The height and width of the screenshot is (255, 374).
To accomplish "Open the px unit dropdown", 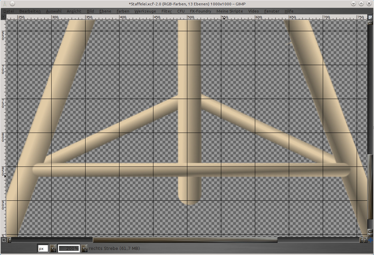I will pyautogui.click(x=53, y=249).
